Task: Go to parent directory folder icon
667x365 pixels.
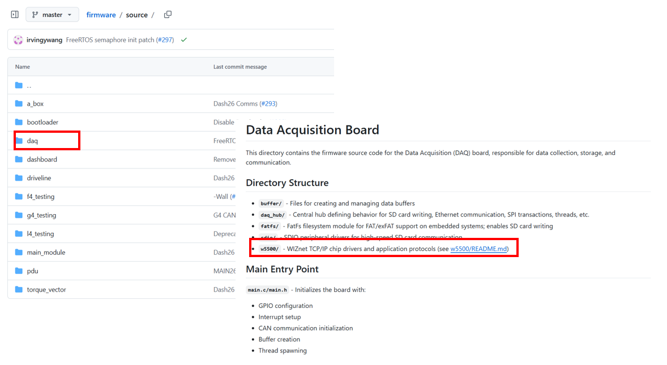Action: click(19, 85)
